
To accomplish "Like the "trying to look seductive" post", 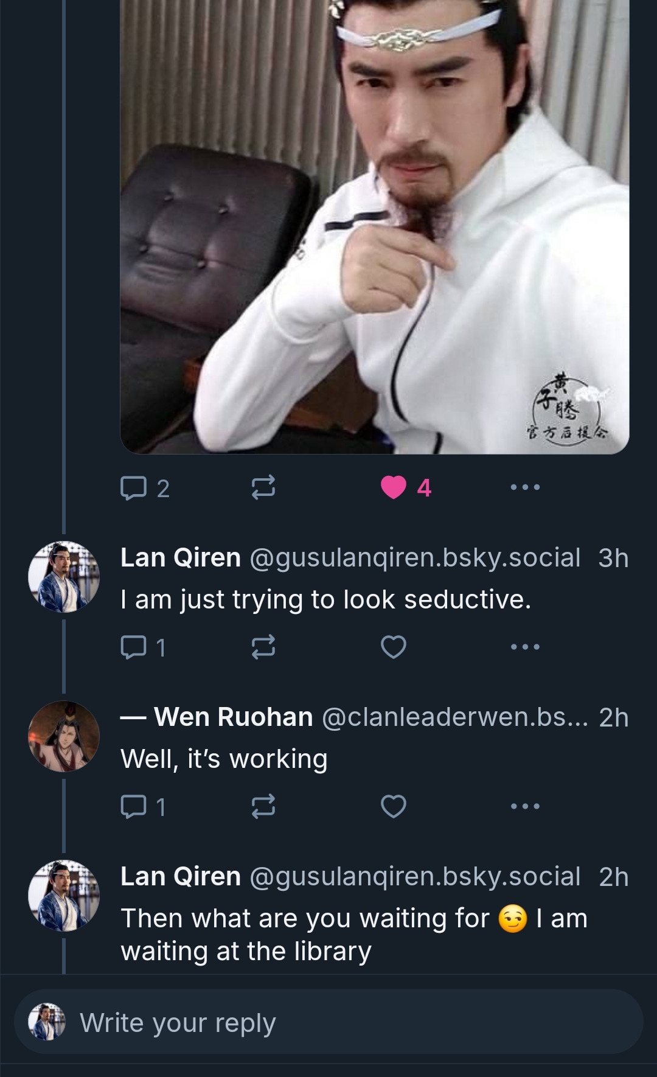I will (394, 647).
